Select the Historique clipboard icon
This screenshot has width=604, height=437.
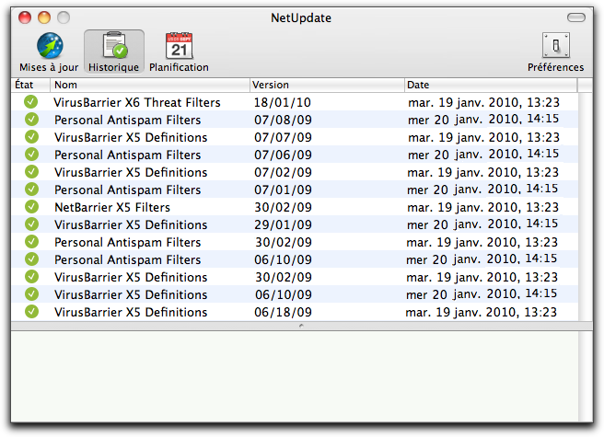click(x=115, y=45)
